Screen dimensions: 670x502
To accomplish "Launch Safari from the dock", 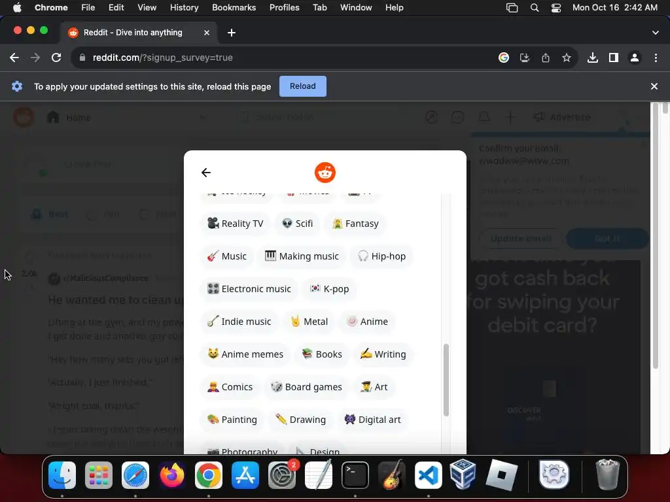I will click(x=135, y=475).
